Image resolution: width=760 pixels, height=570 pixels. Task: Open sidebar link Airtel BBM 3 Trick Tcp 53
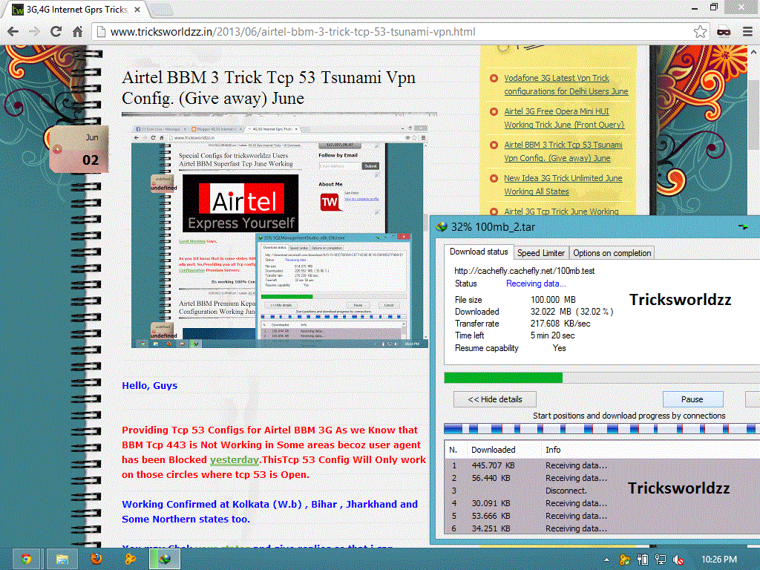563,151
